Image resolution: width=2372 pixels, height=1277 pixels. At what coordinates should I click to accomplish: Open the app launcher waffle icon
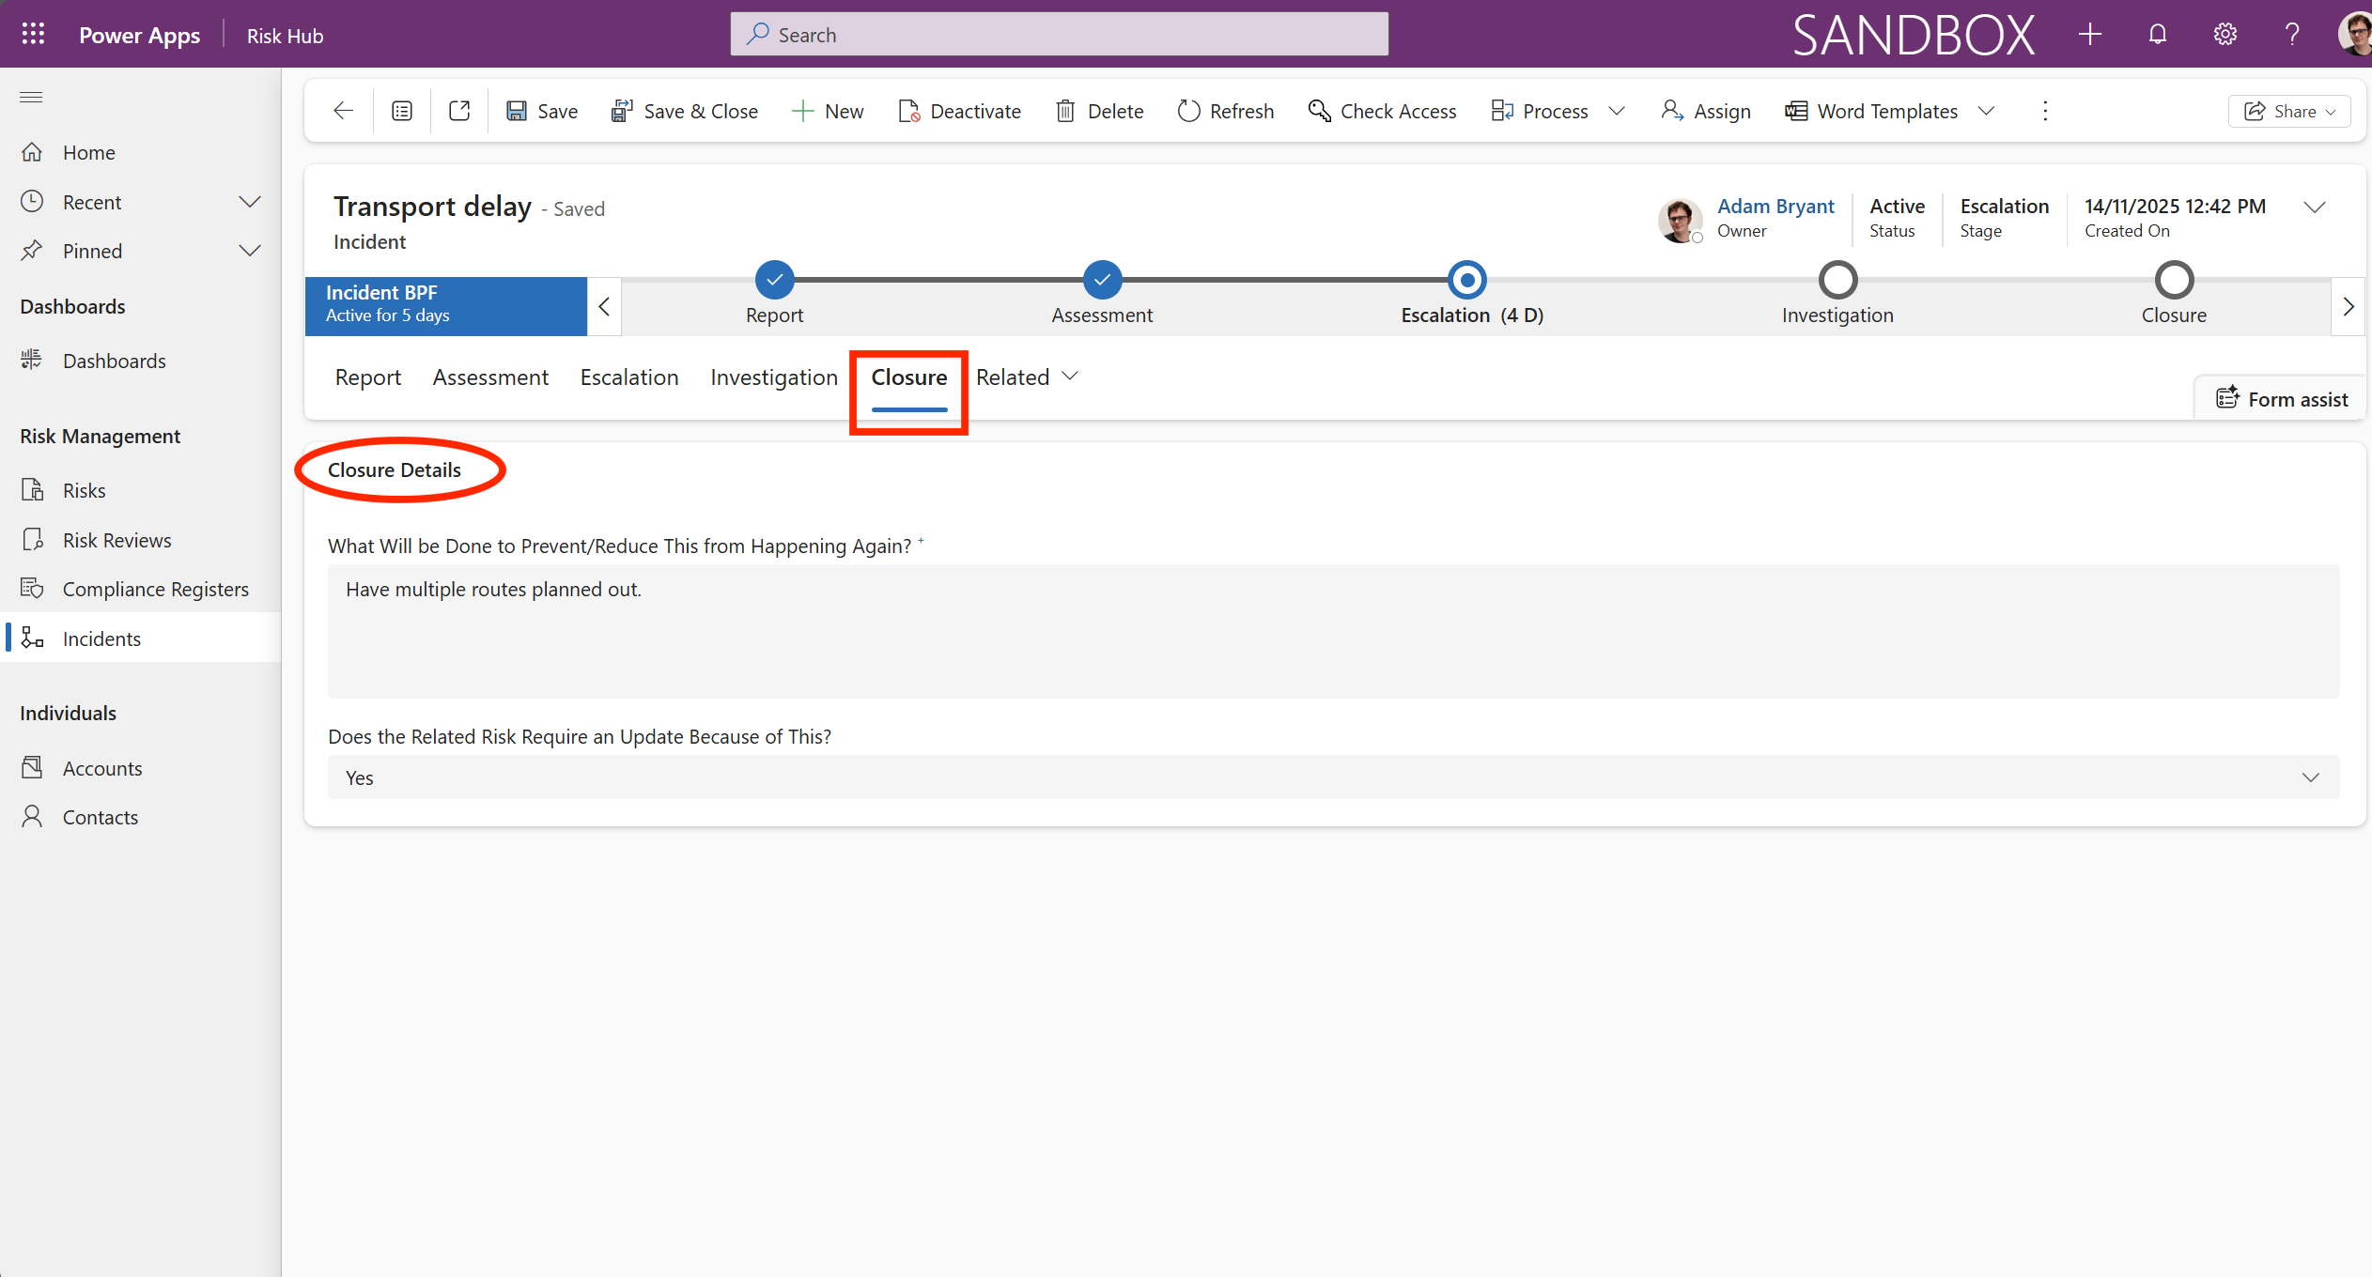point(33,35)
